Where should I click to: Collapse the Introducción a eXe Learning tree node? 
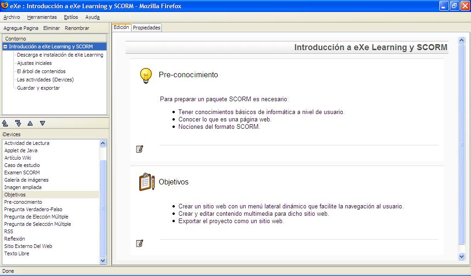[x=5, y=47]
